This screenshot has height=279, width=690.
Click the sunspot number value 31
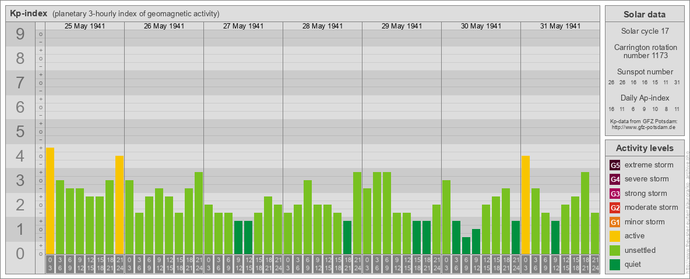click(677, 83)
